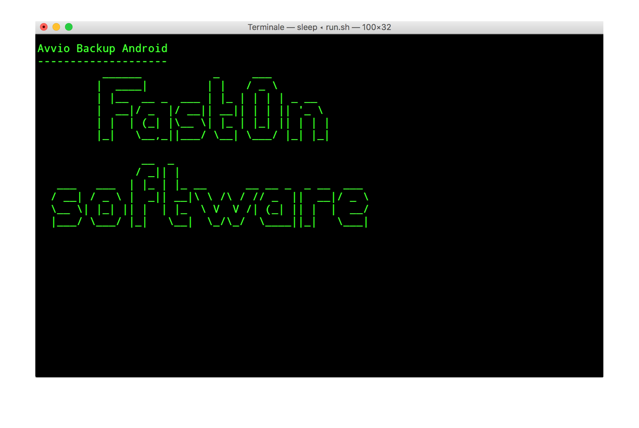
Task: Click the ASCII-art letter 'n' in FastOn
Action: tap(308, 122)
